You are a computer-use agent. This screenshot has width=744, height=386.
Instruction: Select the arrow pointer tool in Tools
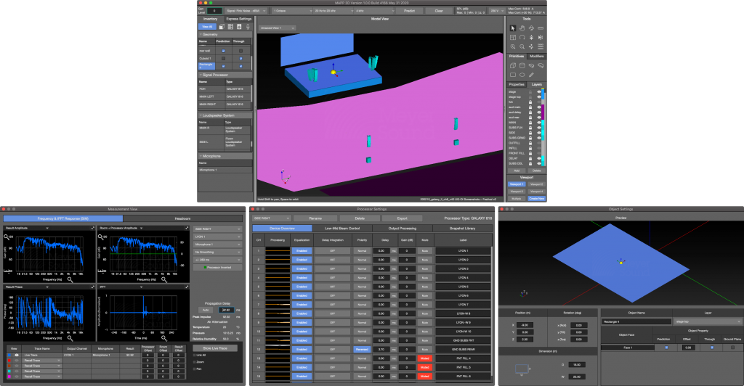point(513,28)
